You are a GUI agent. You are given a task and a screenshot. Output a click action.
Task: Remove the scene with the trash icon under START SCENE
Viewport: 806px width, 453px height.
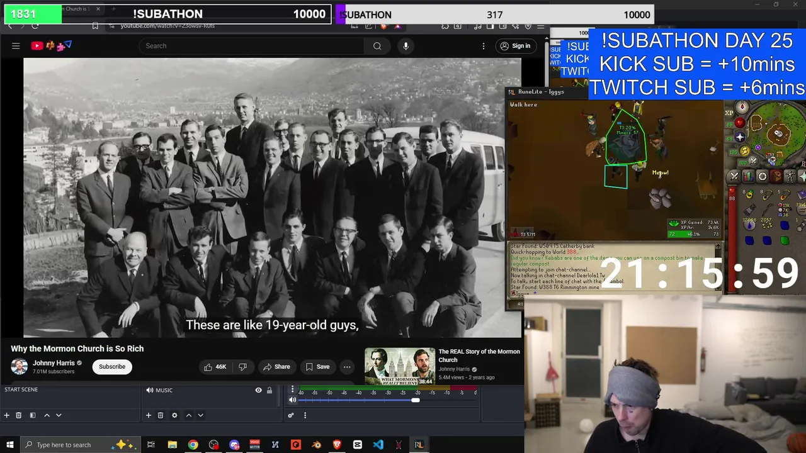pos(19,415)
